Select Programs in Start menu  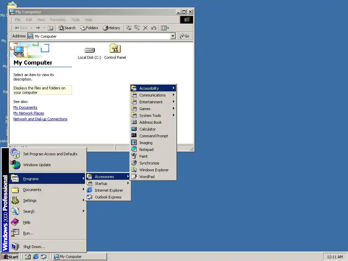tap(48, 179)
